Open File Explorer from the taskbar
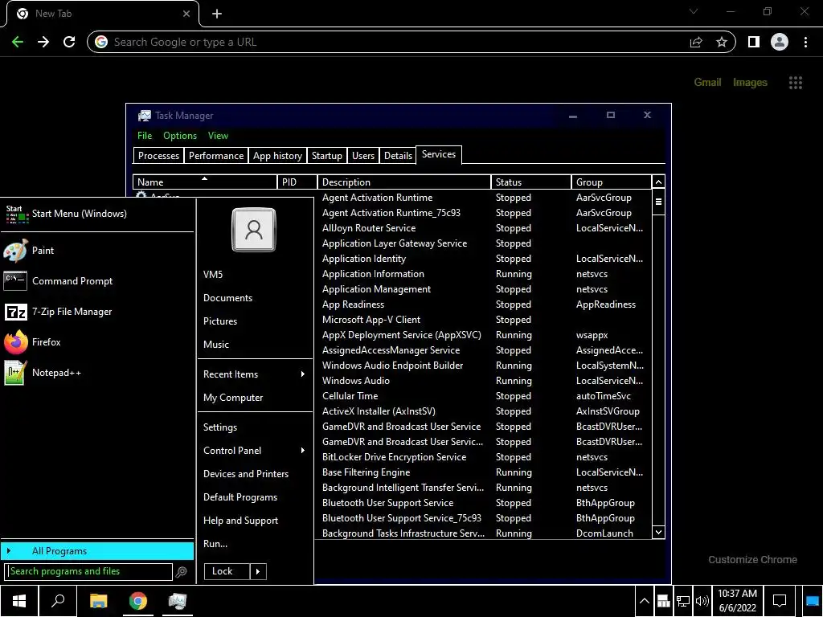This screenshot has height=617, width=823. coord(98,601)
